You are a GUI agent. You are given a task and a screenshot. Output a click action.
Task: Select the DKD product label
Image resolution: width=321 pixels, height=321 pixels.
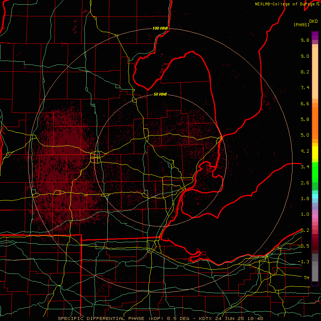pos(314,21)
